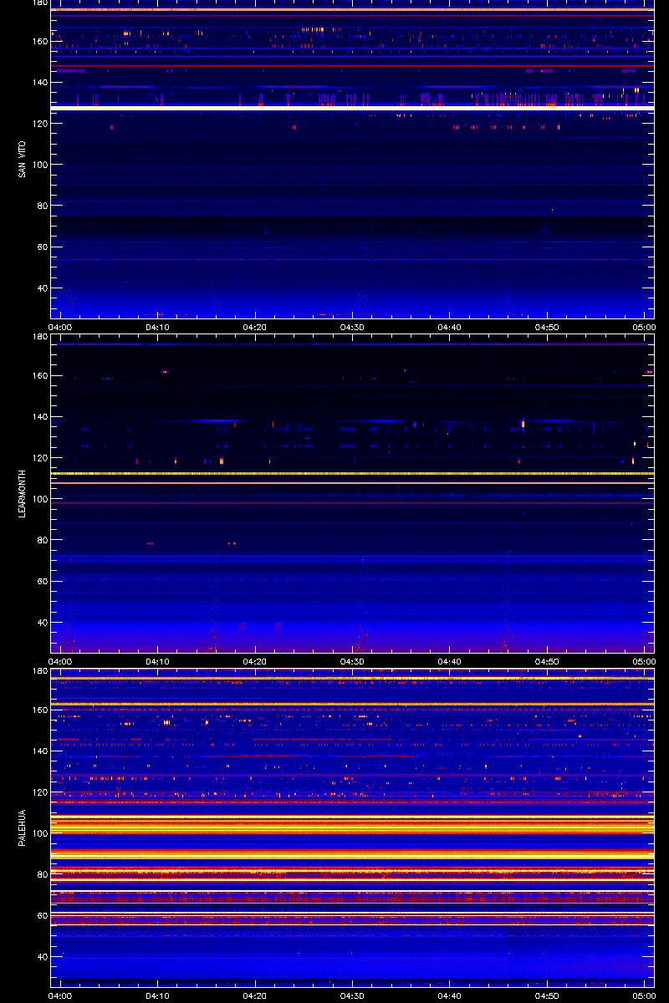Pick the 140 frequency tick in Learmonth panel
This screenshot has height=1003, width=669.
coord(41,416)
